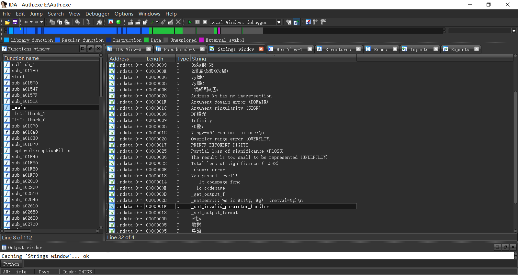Screen dimensions: 518x275
Task: Click the search text 'T' toolbar icon
Action: (x=60, y=22)
